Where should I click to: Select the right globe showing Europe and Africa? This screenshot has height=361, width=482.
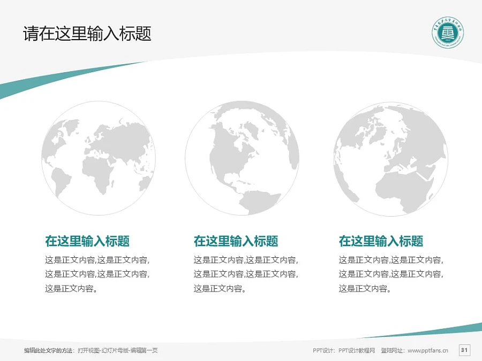pos(390,158)
